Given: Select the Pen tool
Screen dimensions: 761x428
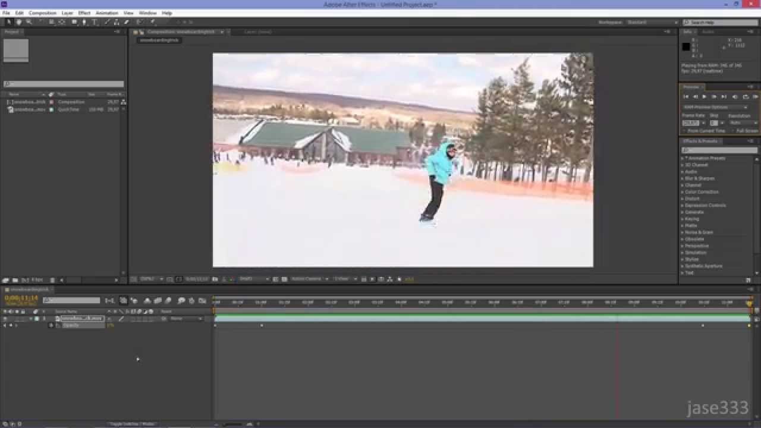Looking at the screenshot, I should coord(84,22).
